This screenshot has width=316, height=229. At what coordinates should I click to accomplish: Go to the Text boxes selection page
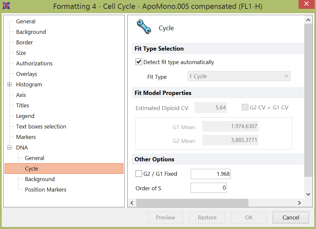(41, 126)
